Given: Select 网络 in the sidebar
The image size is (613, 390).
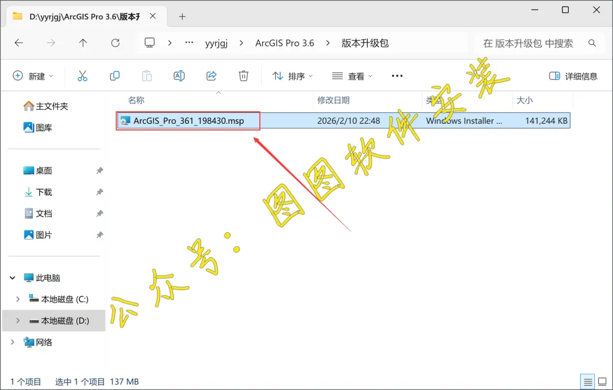Looking at the screenshot, I should tap(38, 342).
